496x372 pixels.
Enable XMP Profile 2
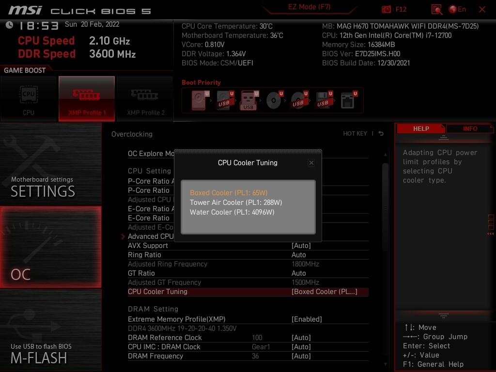145,99
